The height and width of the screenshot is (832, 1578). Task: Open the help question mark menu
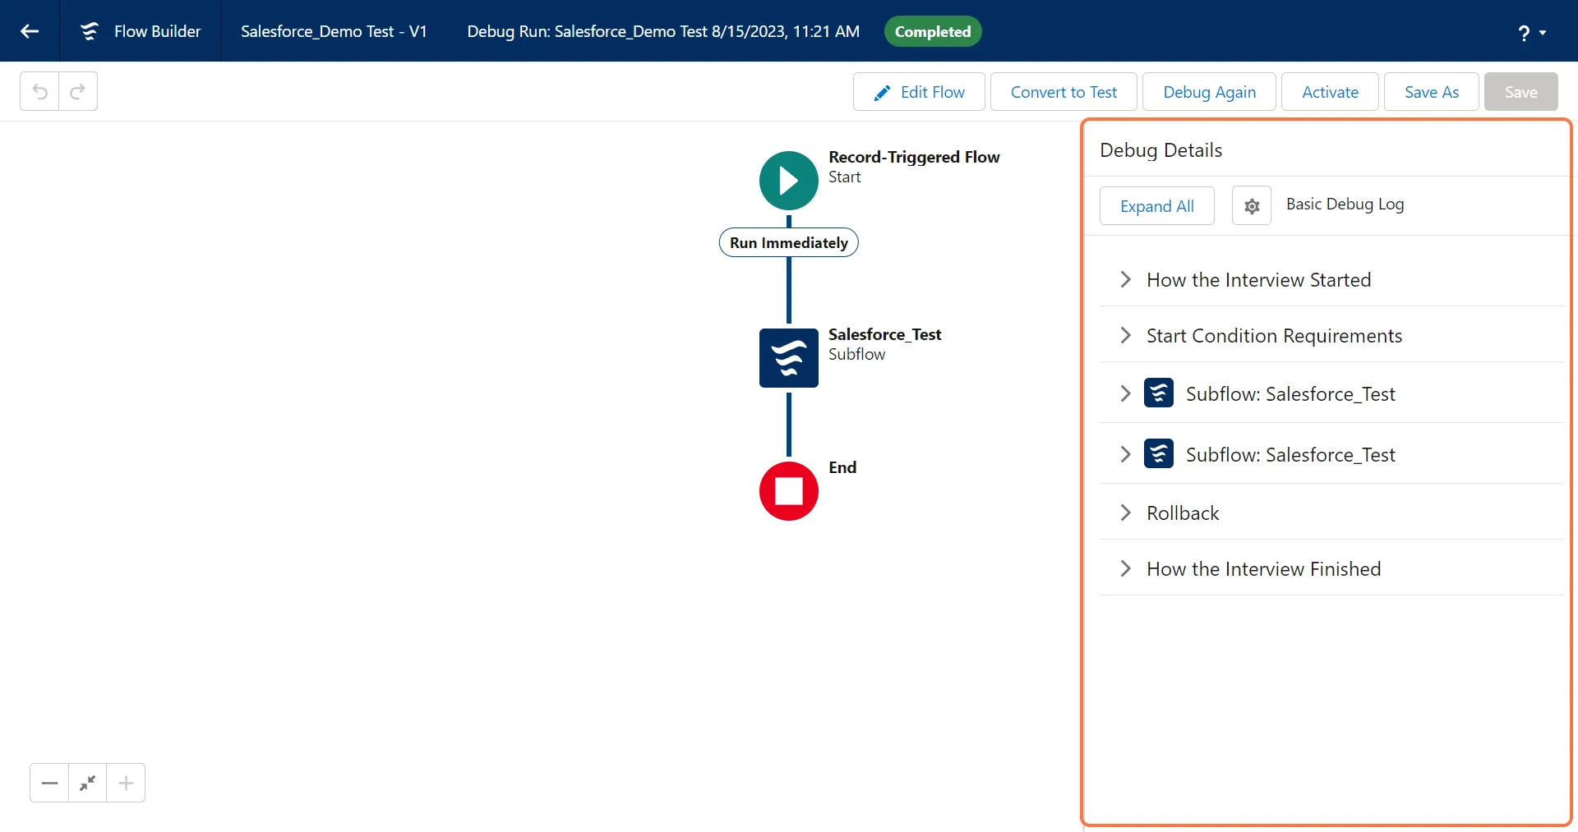(1531, 33)
